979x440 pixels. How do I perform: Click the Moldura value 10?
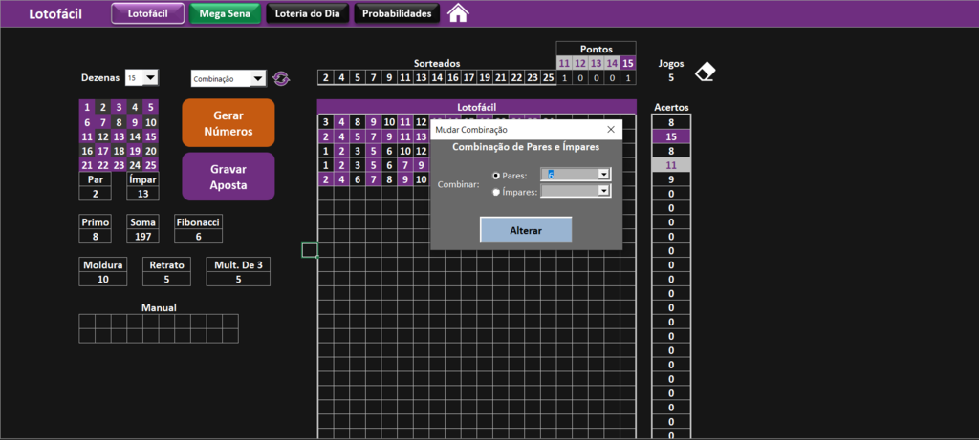[103, 280]
